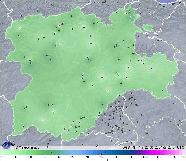Viewport: 186px width, 161px height.
Task: Select the DGST (km/h) label
Action: point(133,147)
